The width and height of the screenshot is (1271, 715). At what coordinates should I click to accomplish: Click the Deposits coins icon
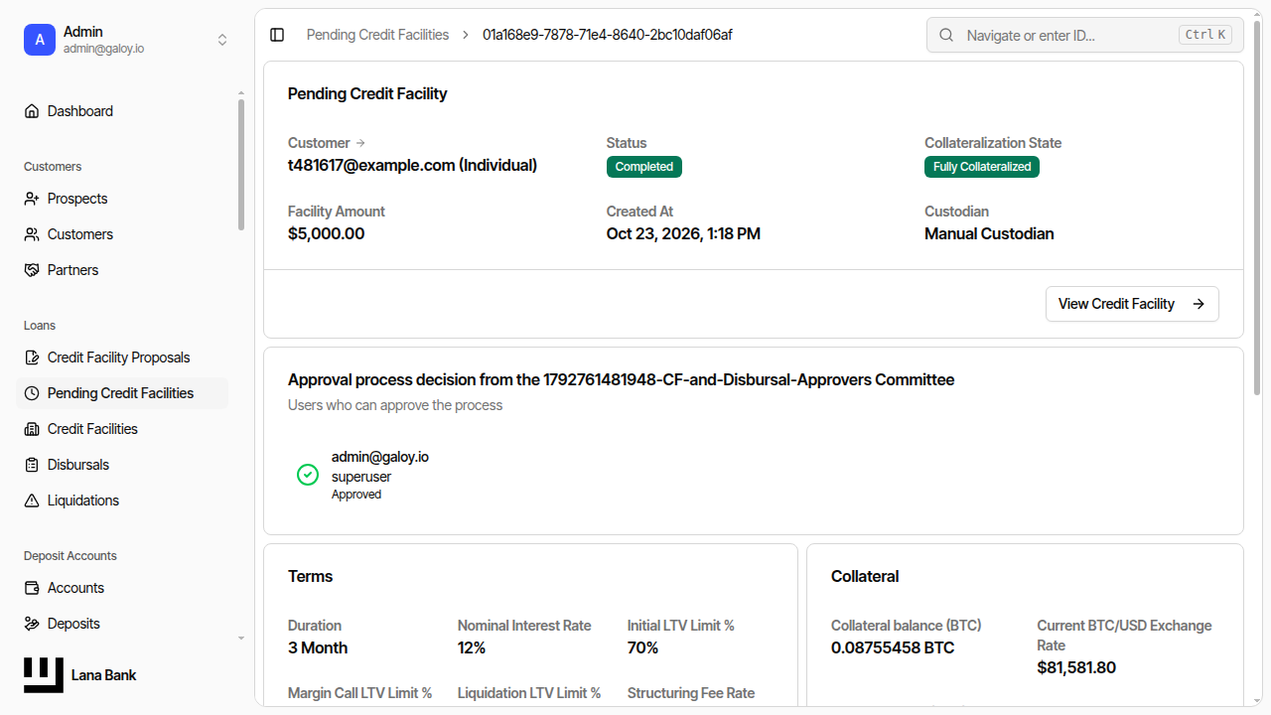32,624
